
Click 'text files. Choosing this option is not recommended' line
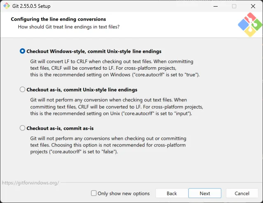point(108,145)
